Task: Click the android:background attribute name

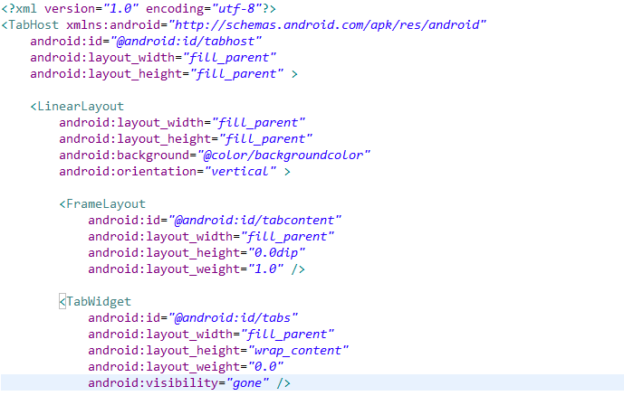Action: point(125,155)
